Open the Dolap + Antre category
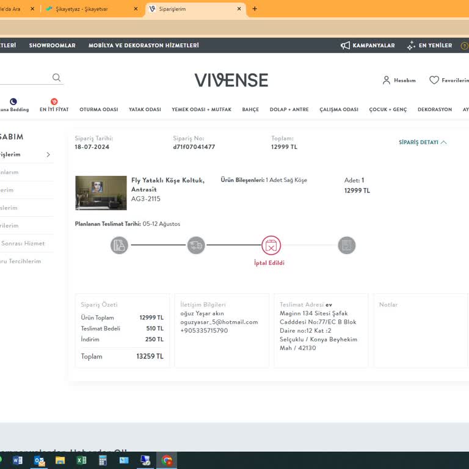The image size is (469, 469). coord(289,109)
